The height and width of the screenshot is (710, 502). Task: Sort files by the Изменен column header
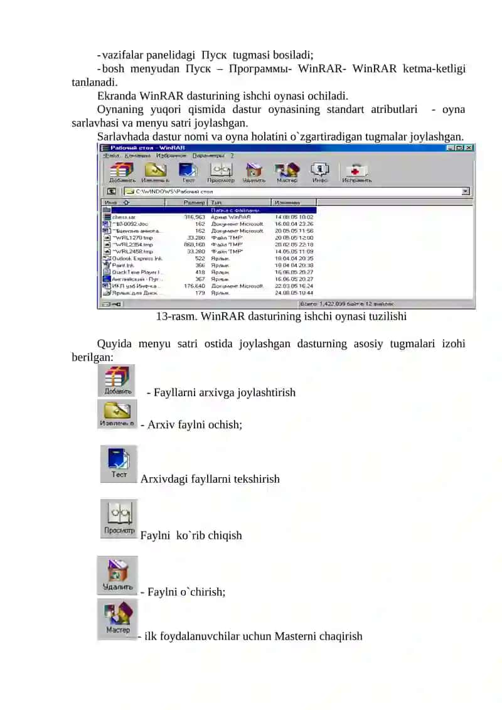coord(294,202)
